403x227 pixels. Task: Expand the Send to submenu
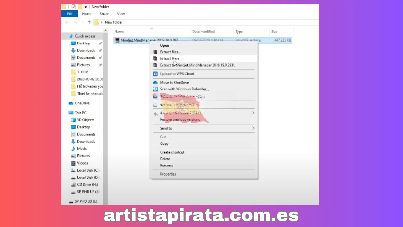(x=204, y=128)
